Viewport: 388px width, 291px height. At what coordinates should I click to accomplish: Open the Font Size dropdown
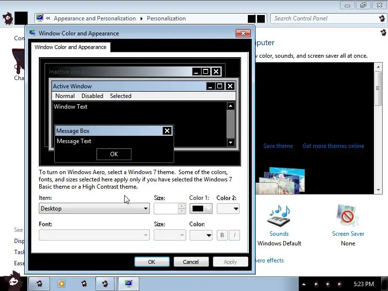(x=170, y=235)
